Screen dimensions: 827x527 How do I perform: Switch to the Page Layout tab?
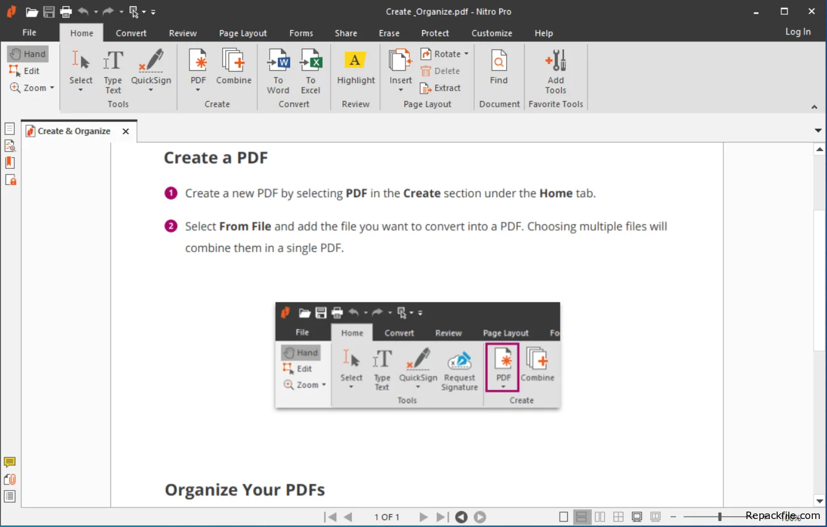243,33
